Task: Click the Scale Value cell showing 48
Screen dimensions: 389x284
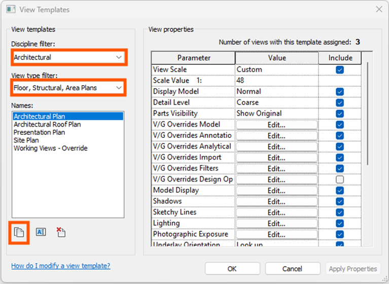Action: point(276,80)
